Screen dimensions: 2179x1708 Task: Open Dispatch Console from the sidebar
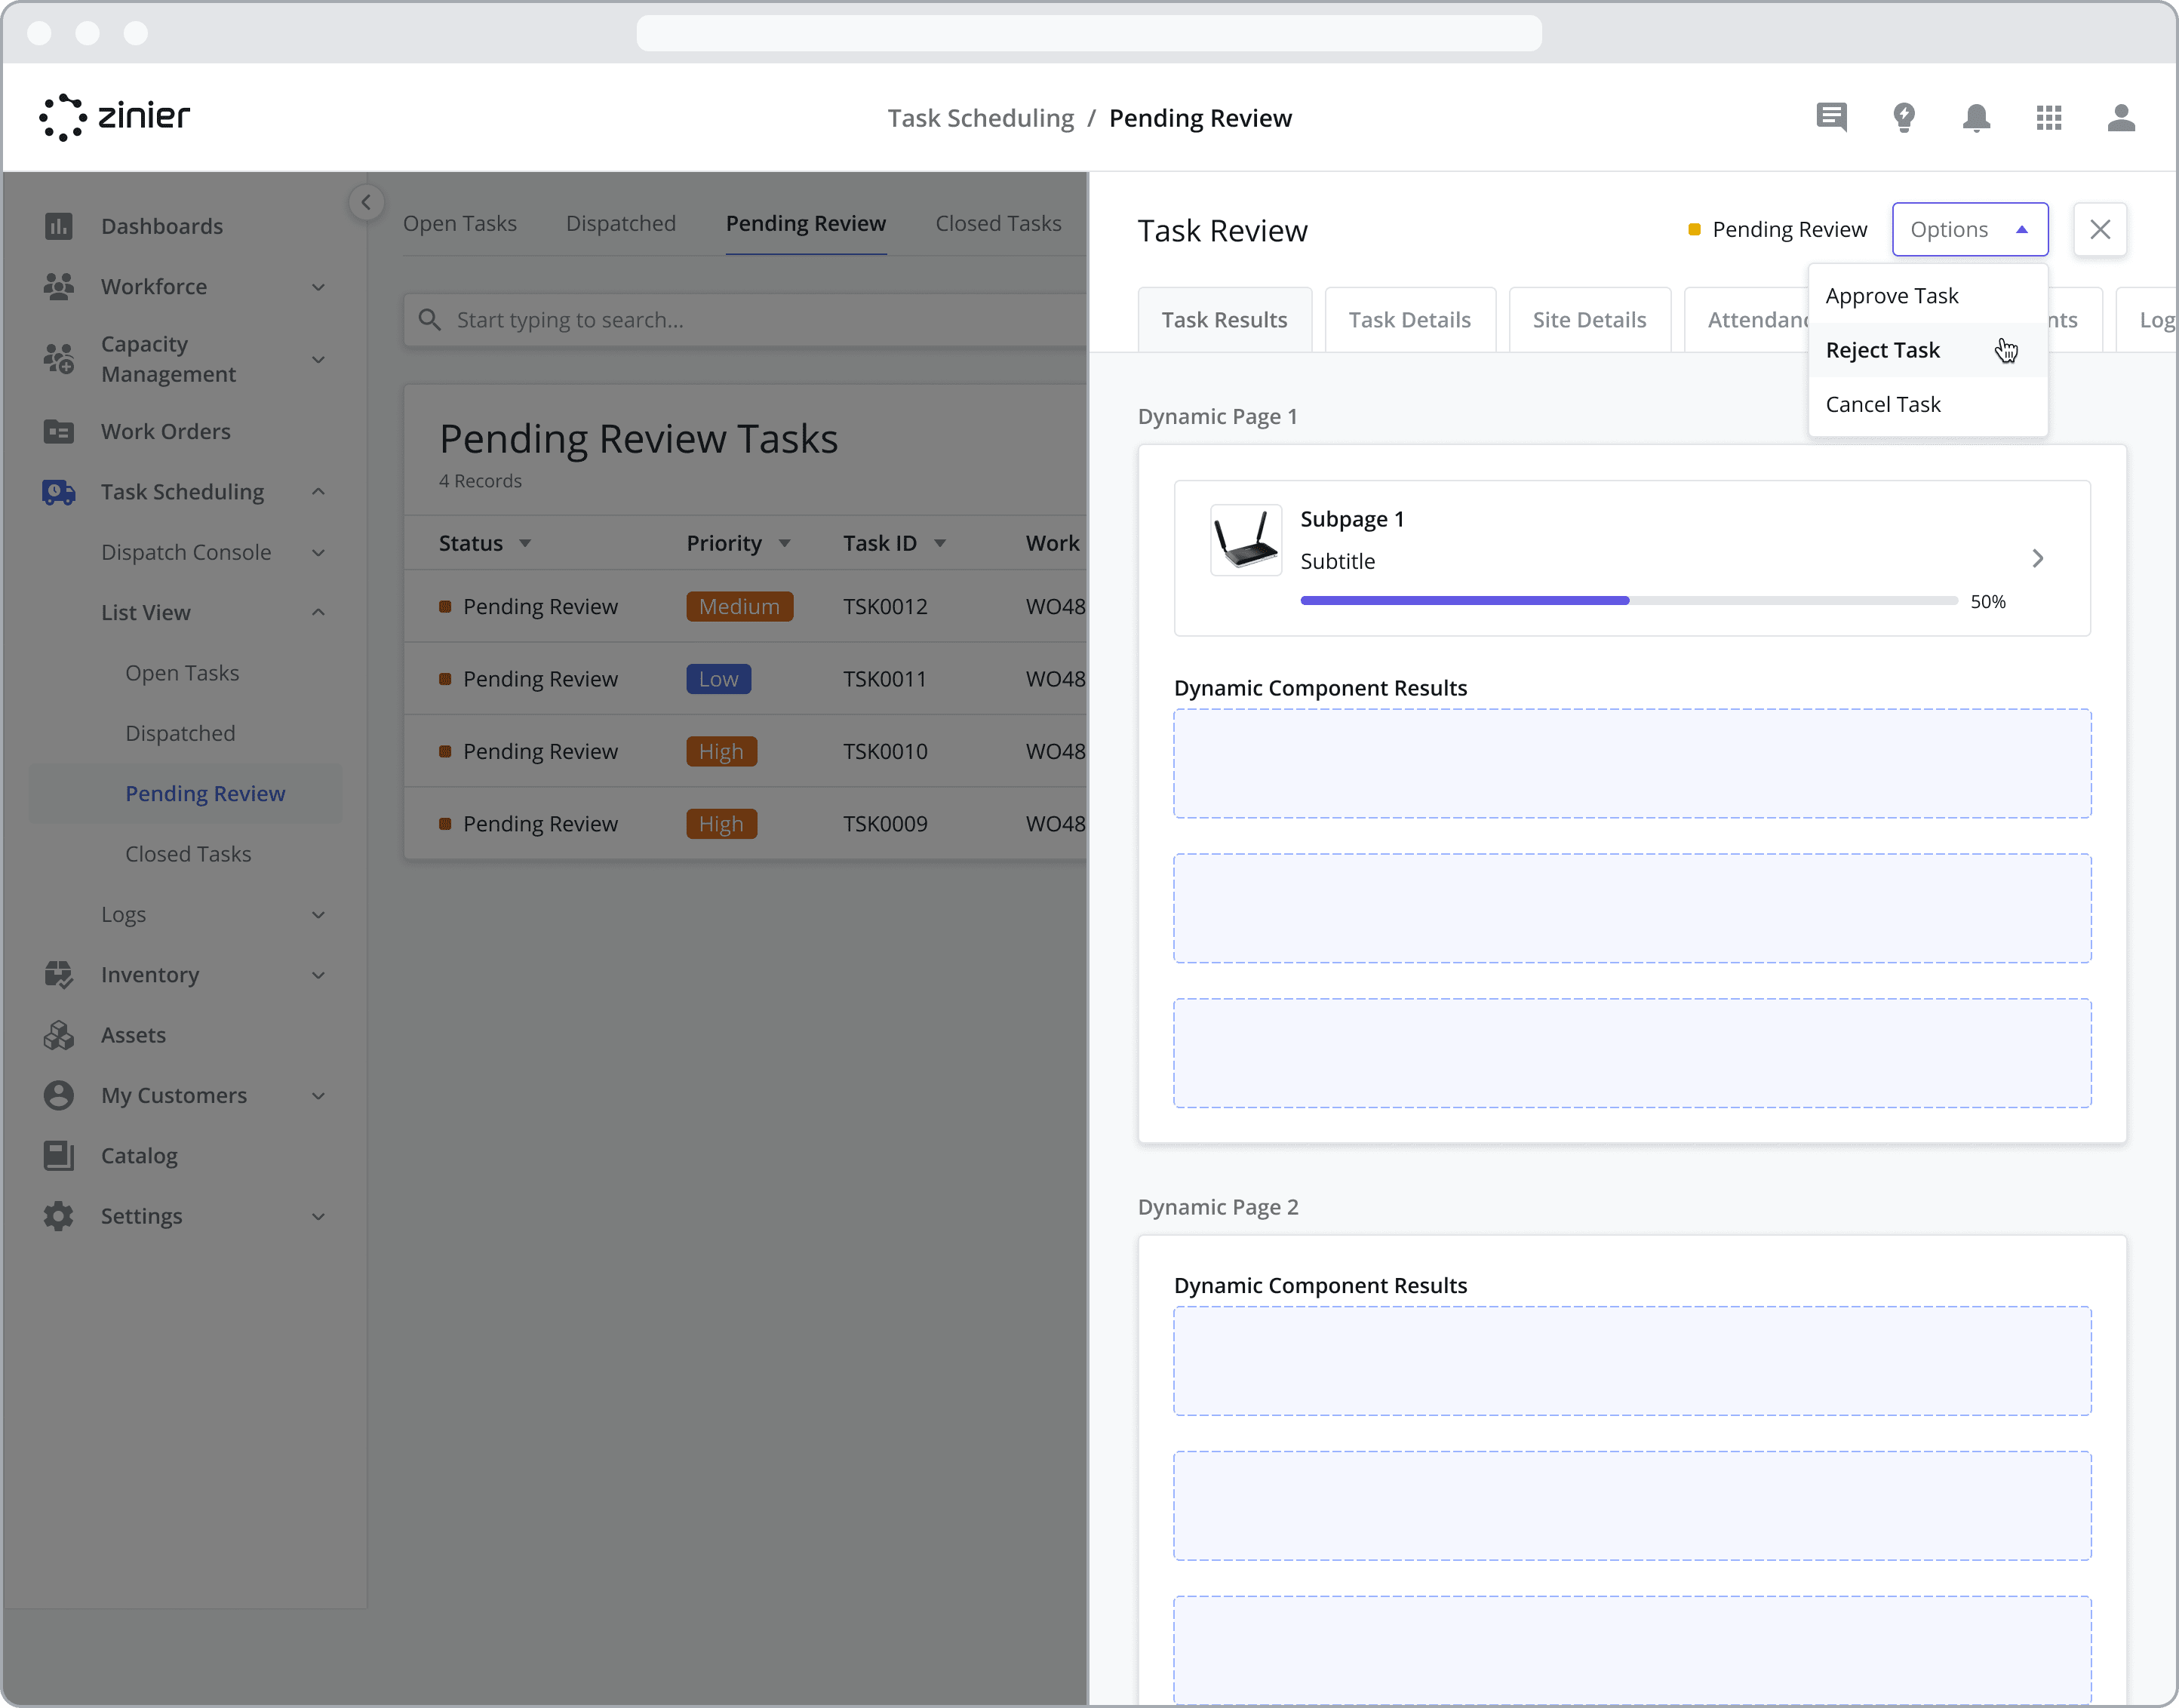tap(186, 551)
